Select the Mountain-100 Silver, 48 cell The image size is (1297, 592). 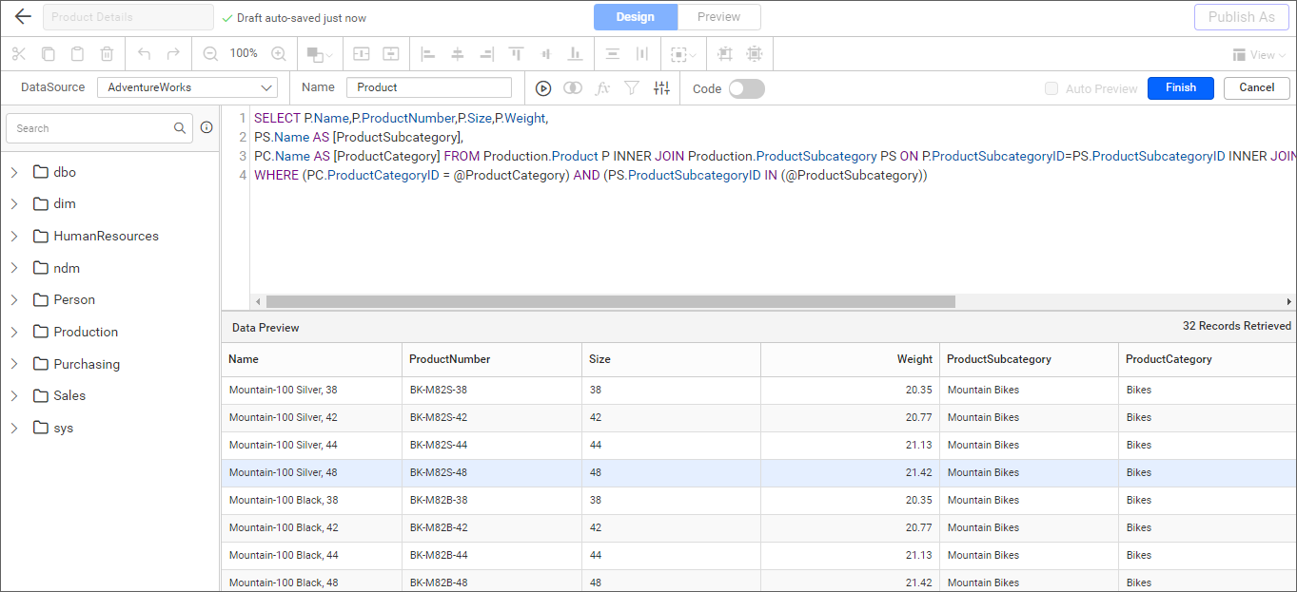tap(312, 473)
